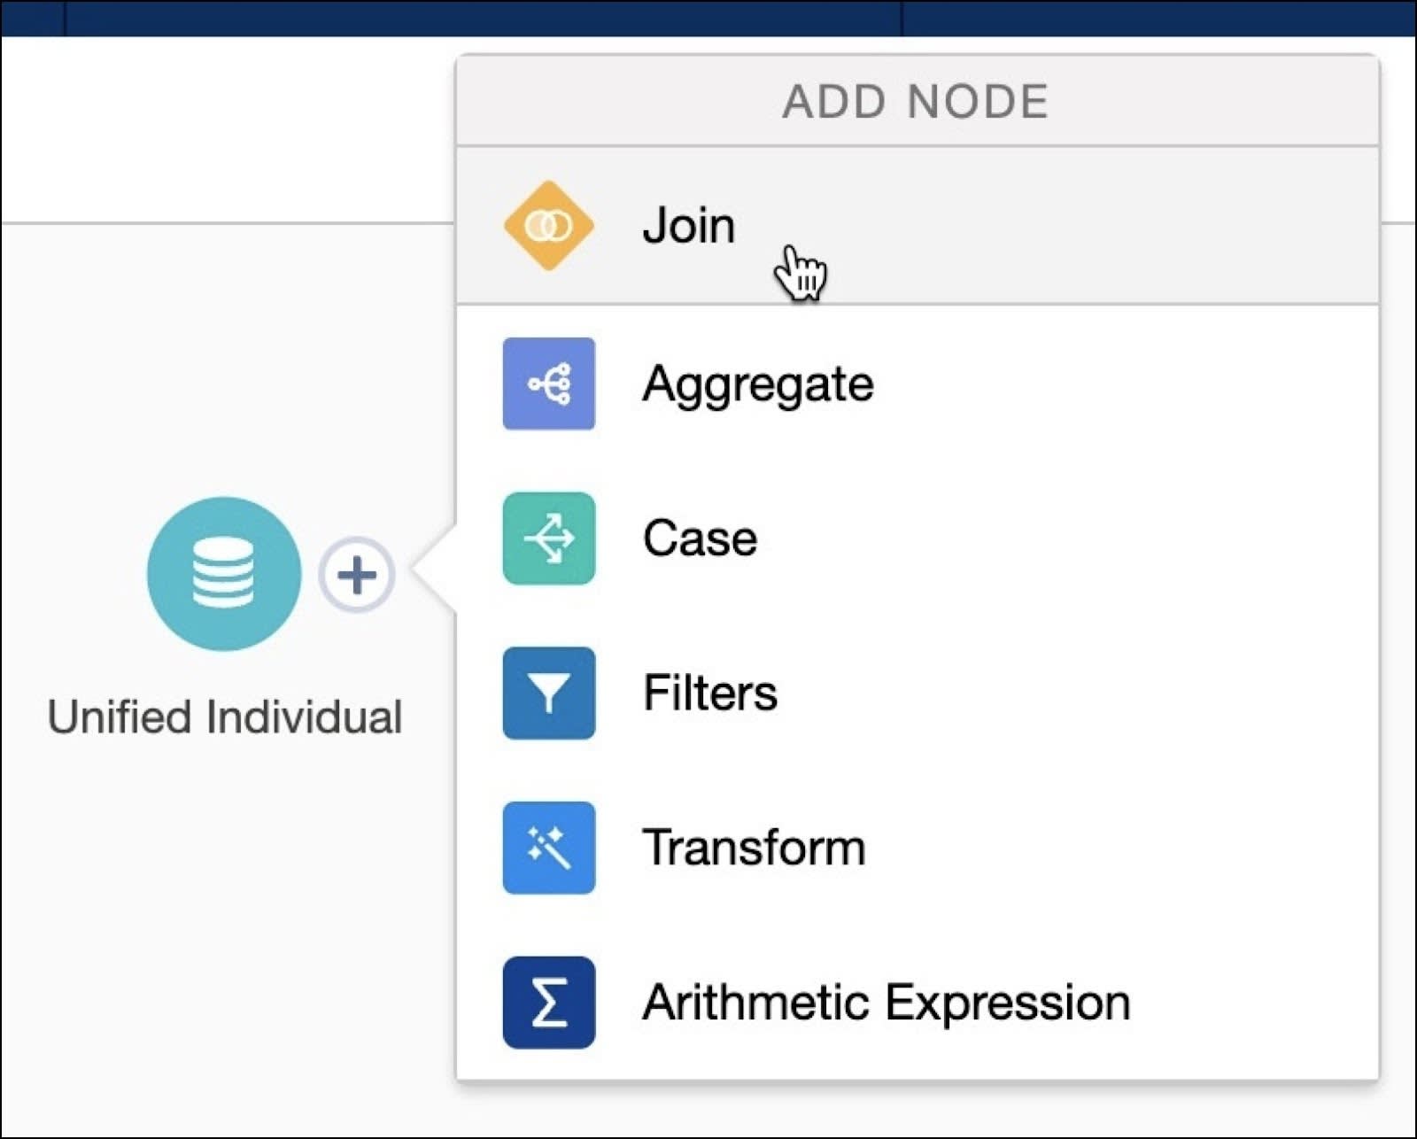Pick Arithmetic Expression from the node options
This screenshot has height=1139, width=1417.
tap(886, 1002)
